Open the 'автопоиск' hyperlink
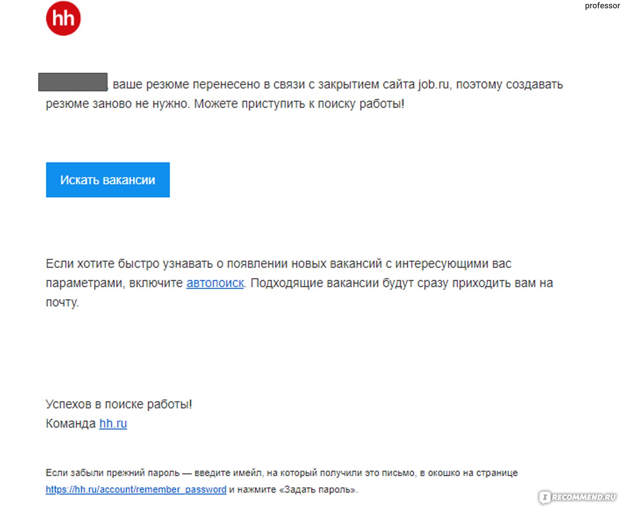The height and width of the screenshot is (509, 622). coord(215,283)
